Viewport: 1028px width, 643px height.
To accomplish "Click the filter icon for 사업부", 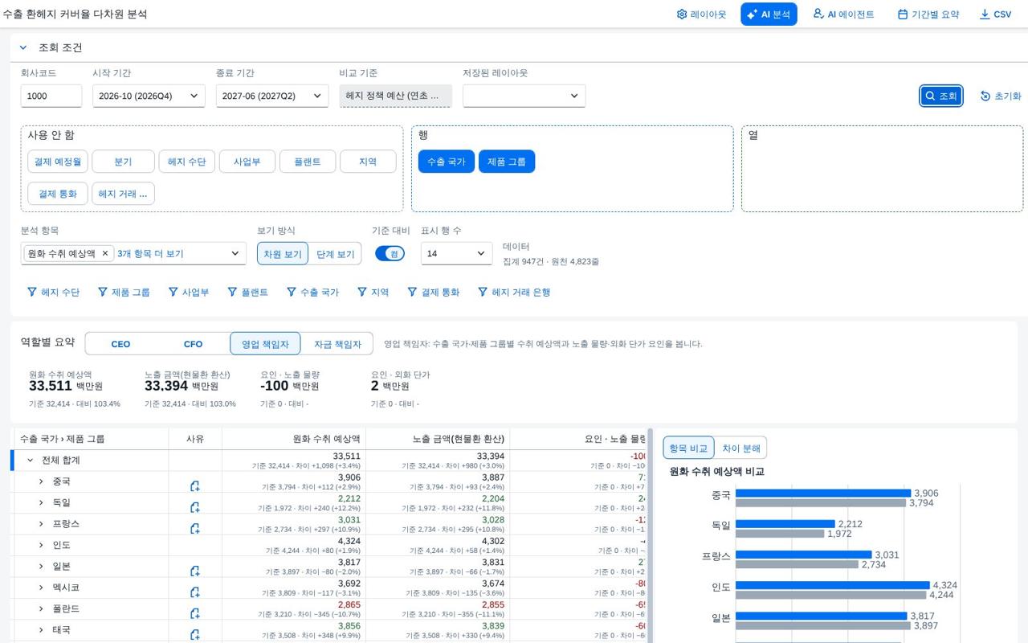I will pos(173,293).
